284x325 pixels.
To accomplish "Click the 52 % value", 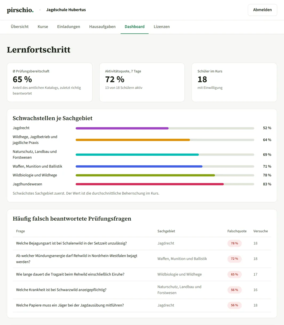I will pyautogui.click(x=267, y=128).
